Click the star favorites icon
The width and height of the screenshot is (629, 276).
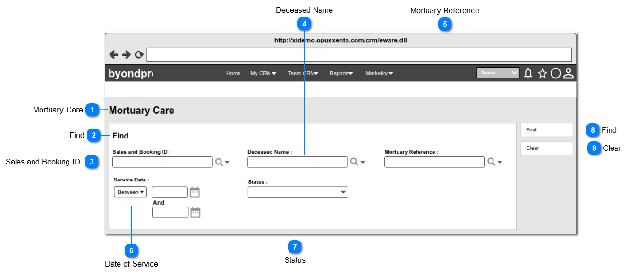543,73
